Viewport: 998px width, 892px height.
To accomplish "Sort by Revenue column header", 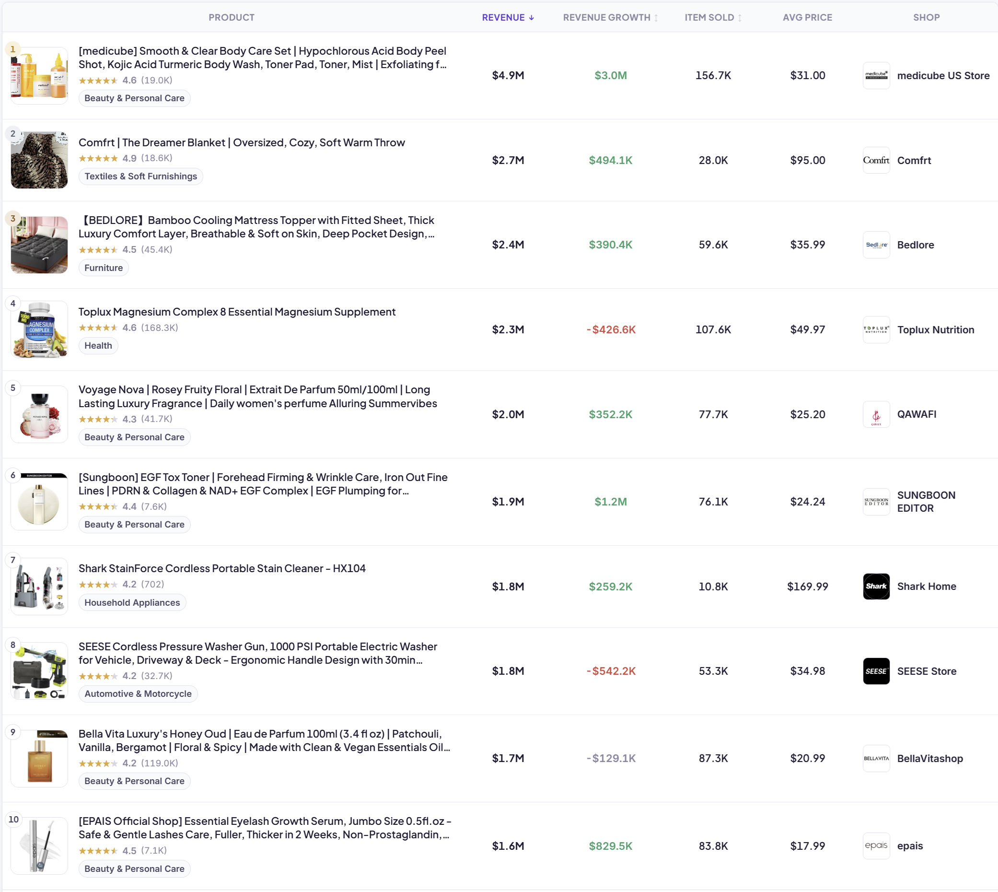I will pos(508,17).
